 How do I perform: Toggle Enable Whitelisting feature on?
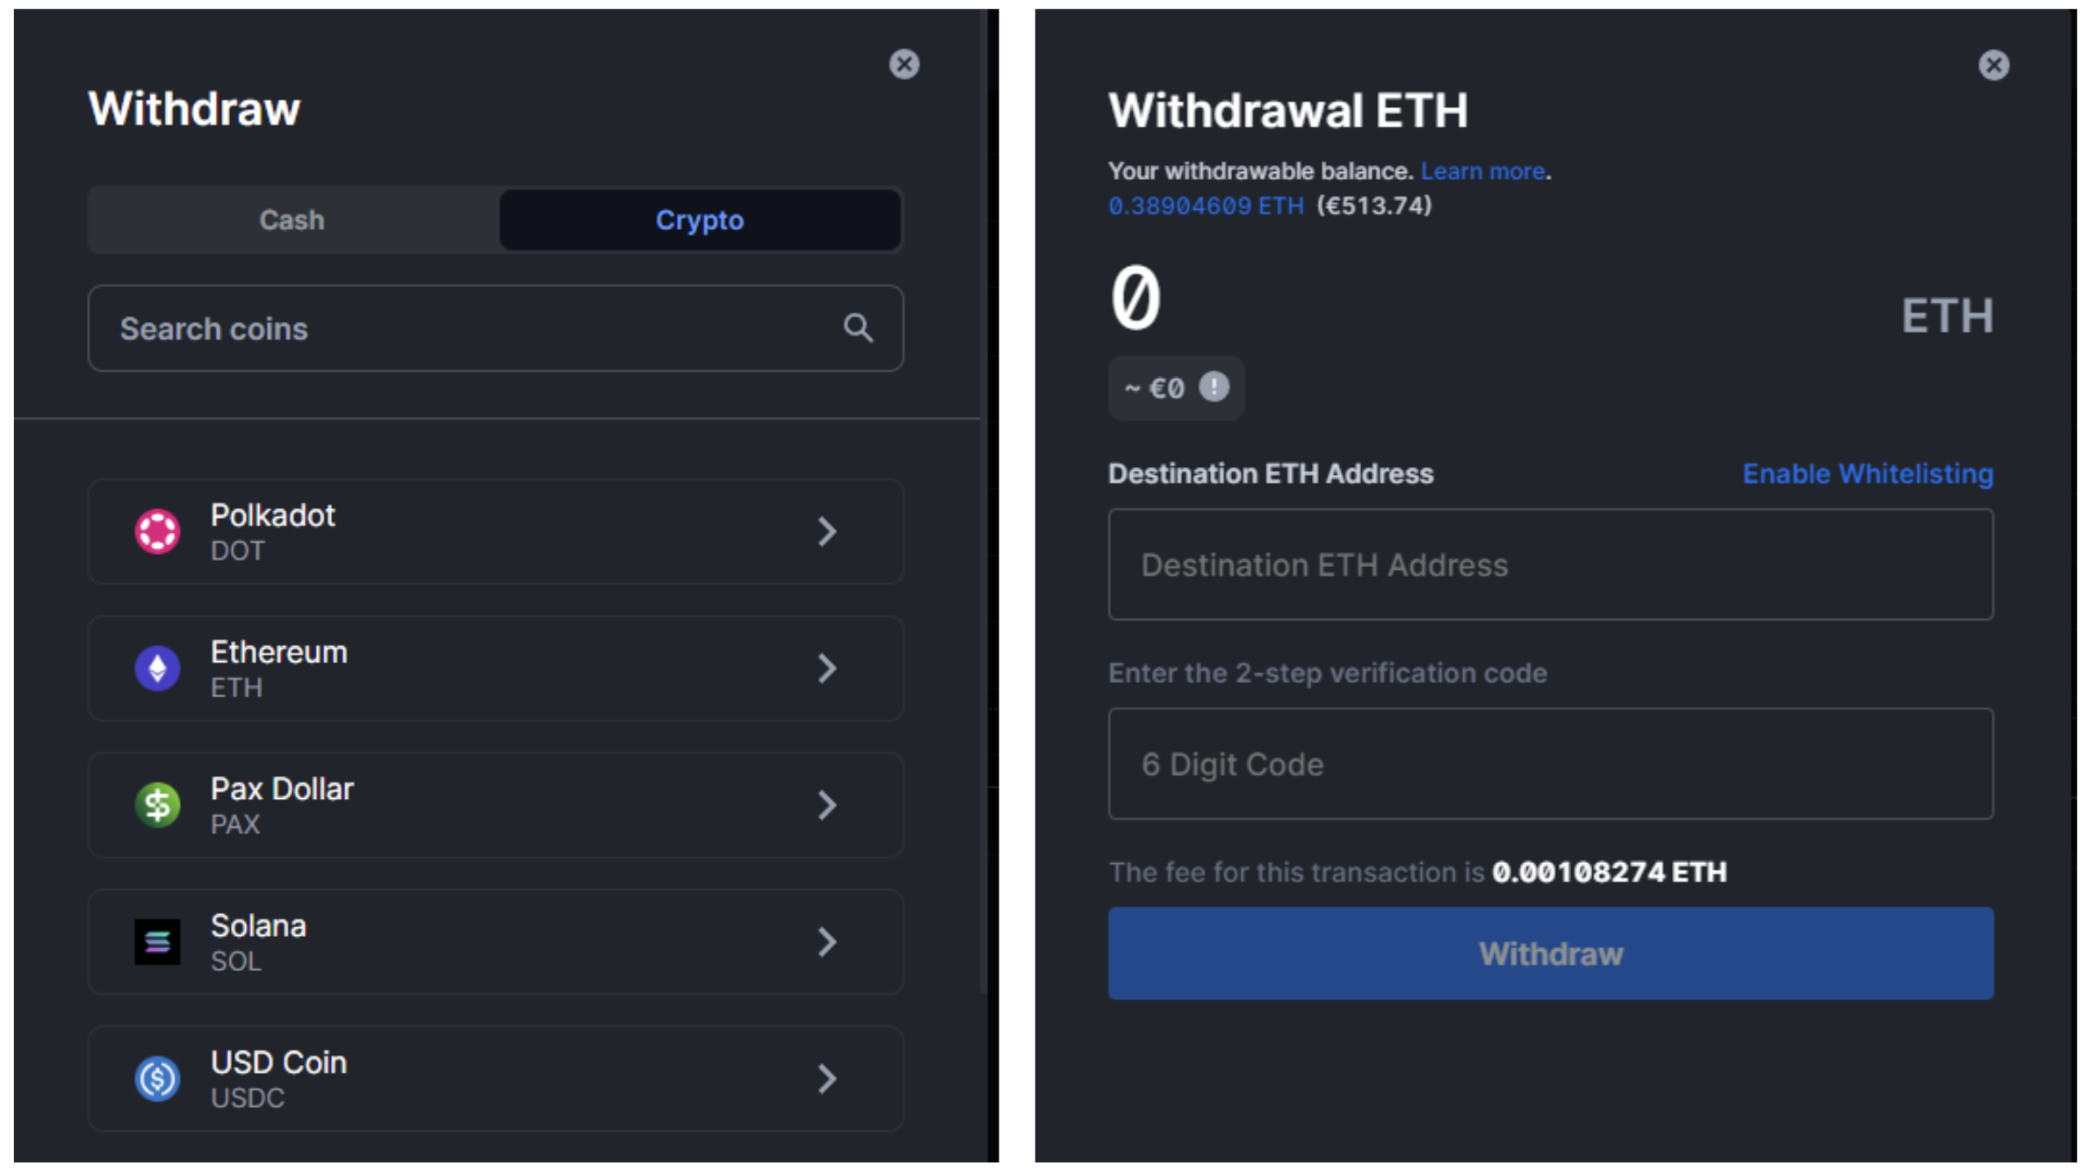click(1868, 472)
